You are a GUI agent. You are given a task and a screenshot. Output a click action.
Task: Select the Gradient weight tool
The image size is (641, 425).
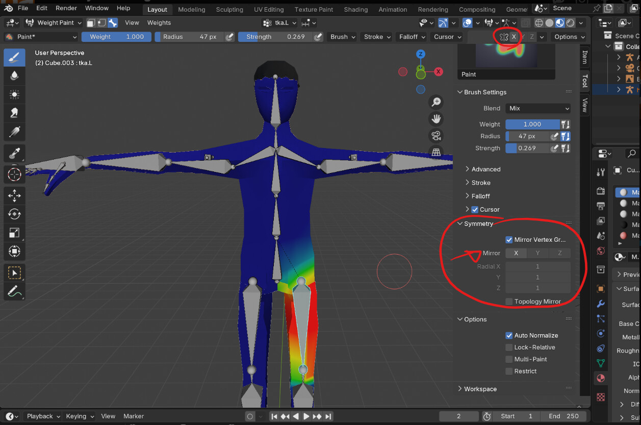[x=15, y=132]
